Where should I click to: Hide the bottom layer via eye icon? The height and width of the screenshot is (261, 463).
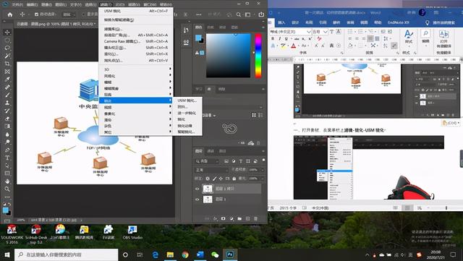(197, 200)
